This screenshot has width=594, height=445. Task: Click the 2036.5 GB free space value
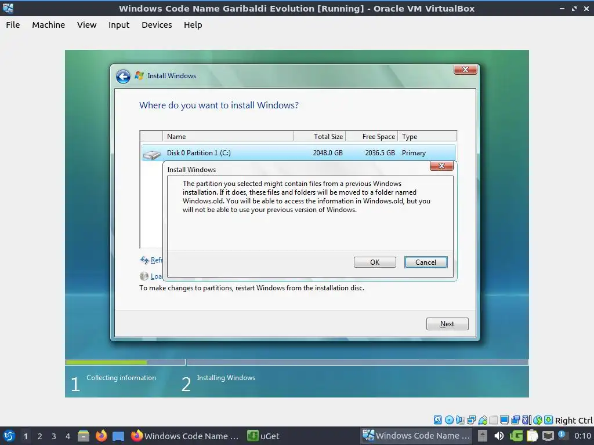click(x=379, y=153)
